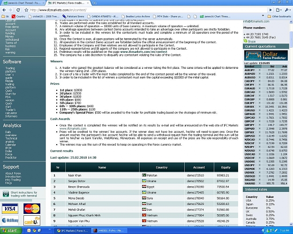
Task: Click the www.ifcmarkets.com link under Cash Awards
Action: tap(73, 128)
